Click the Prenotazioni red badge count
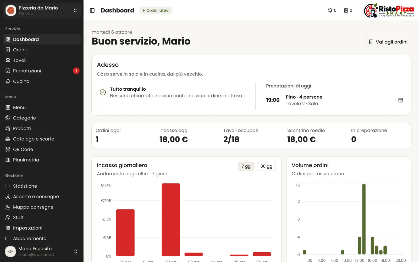This screenshot has height=262, width=419. pos(76,71)
